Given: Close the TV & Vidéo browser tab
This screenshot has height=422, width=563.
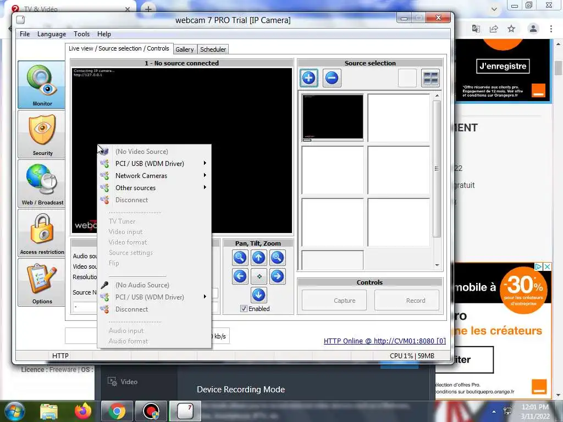Looking at the screenshot, I should click(128, 9).
